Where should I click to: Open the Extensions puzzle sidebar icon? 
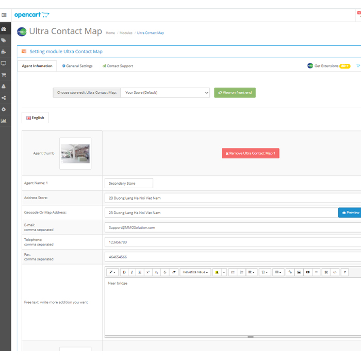(4, 52)
